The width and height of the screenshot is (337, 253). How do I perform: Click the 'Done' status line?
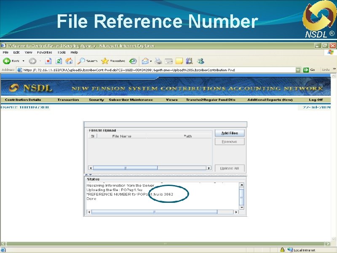(x=91, y=199)
